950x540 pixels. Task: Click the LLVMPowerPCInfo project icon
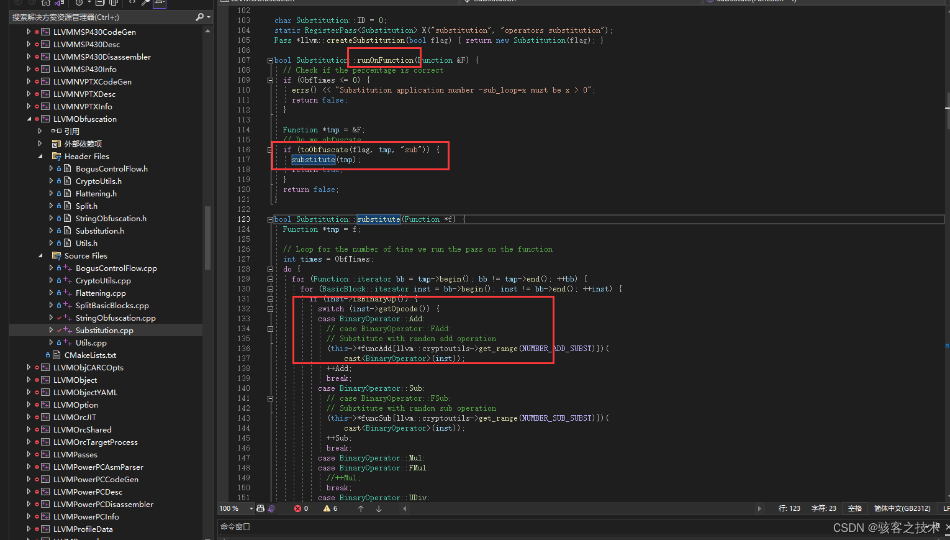tap(45, 516)
